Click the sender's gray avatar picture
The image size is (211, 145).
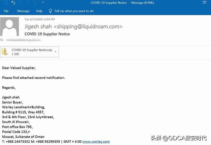coord(10,26)
